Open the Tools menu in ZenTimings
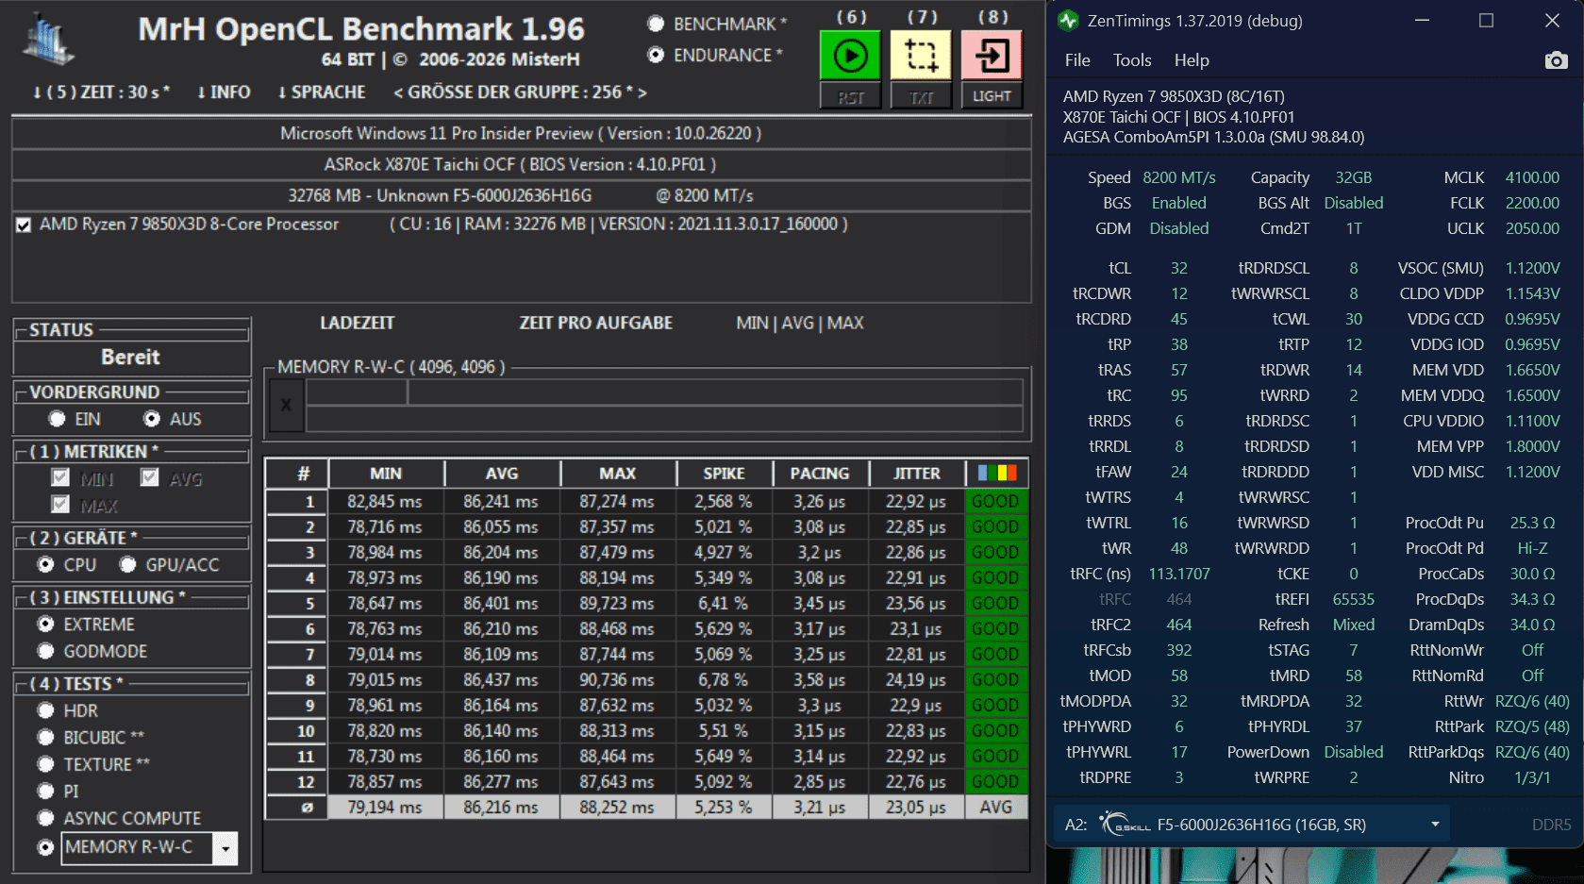1584x884 pixels. coord(1132,60)
